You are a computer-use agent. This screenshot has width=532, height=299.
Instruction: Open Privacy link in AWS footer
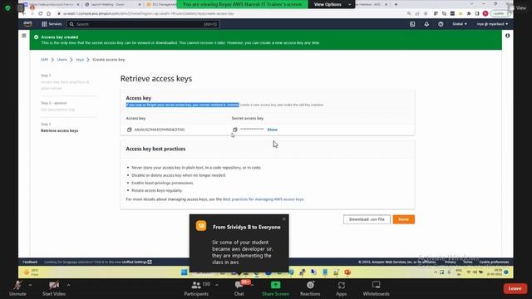click(451, 262)
